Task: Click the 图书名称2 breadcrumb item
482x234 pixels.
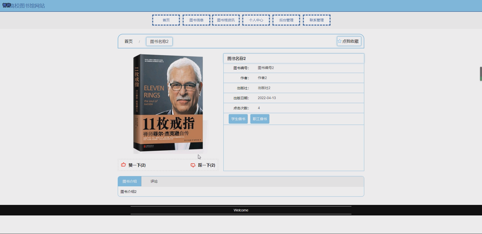Action: (x=159, y=41)
